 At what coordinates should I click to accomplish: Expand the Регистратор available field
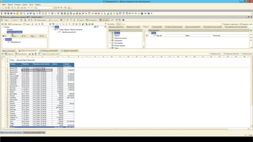(110, 43)
